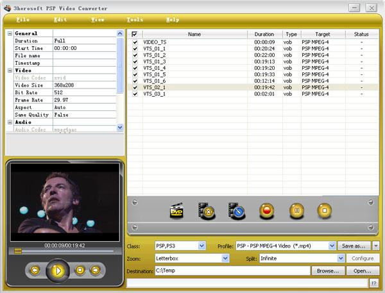The height and width of the screenshot is (293, 385).
Task: Click the top-right screw icon on toolbar panel
Action: (371, 203)
